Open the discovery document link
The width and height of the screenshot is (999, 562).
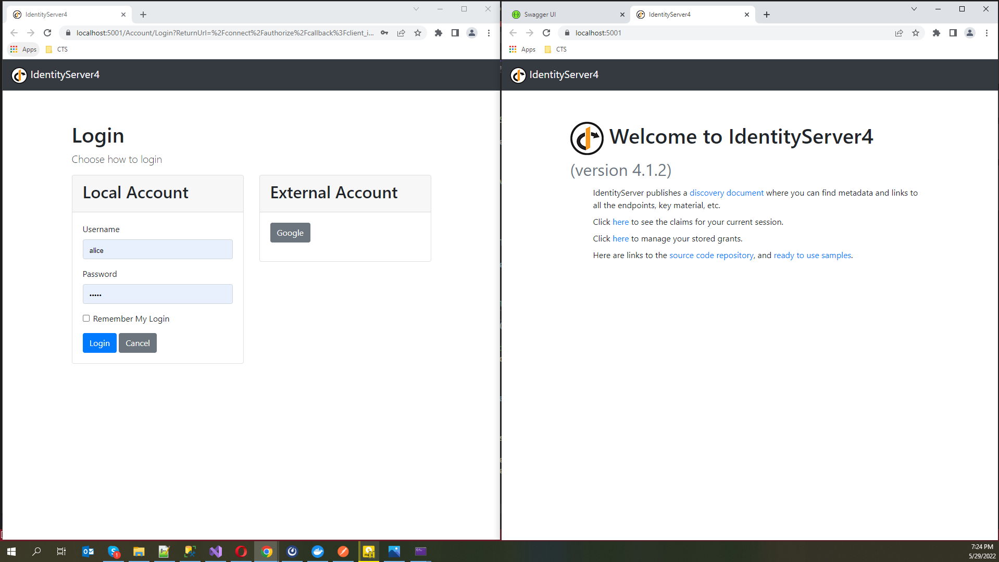pos(727,193)
